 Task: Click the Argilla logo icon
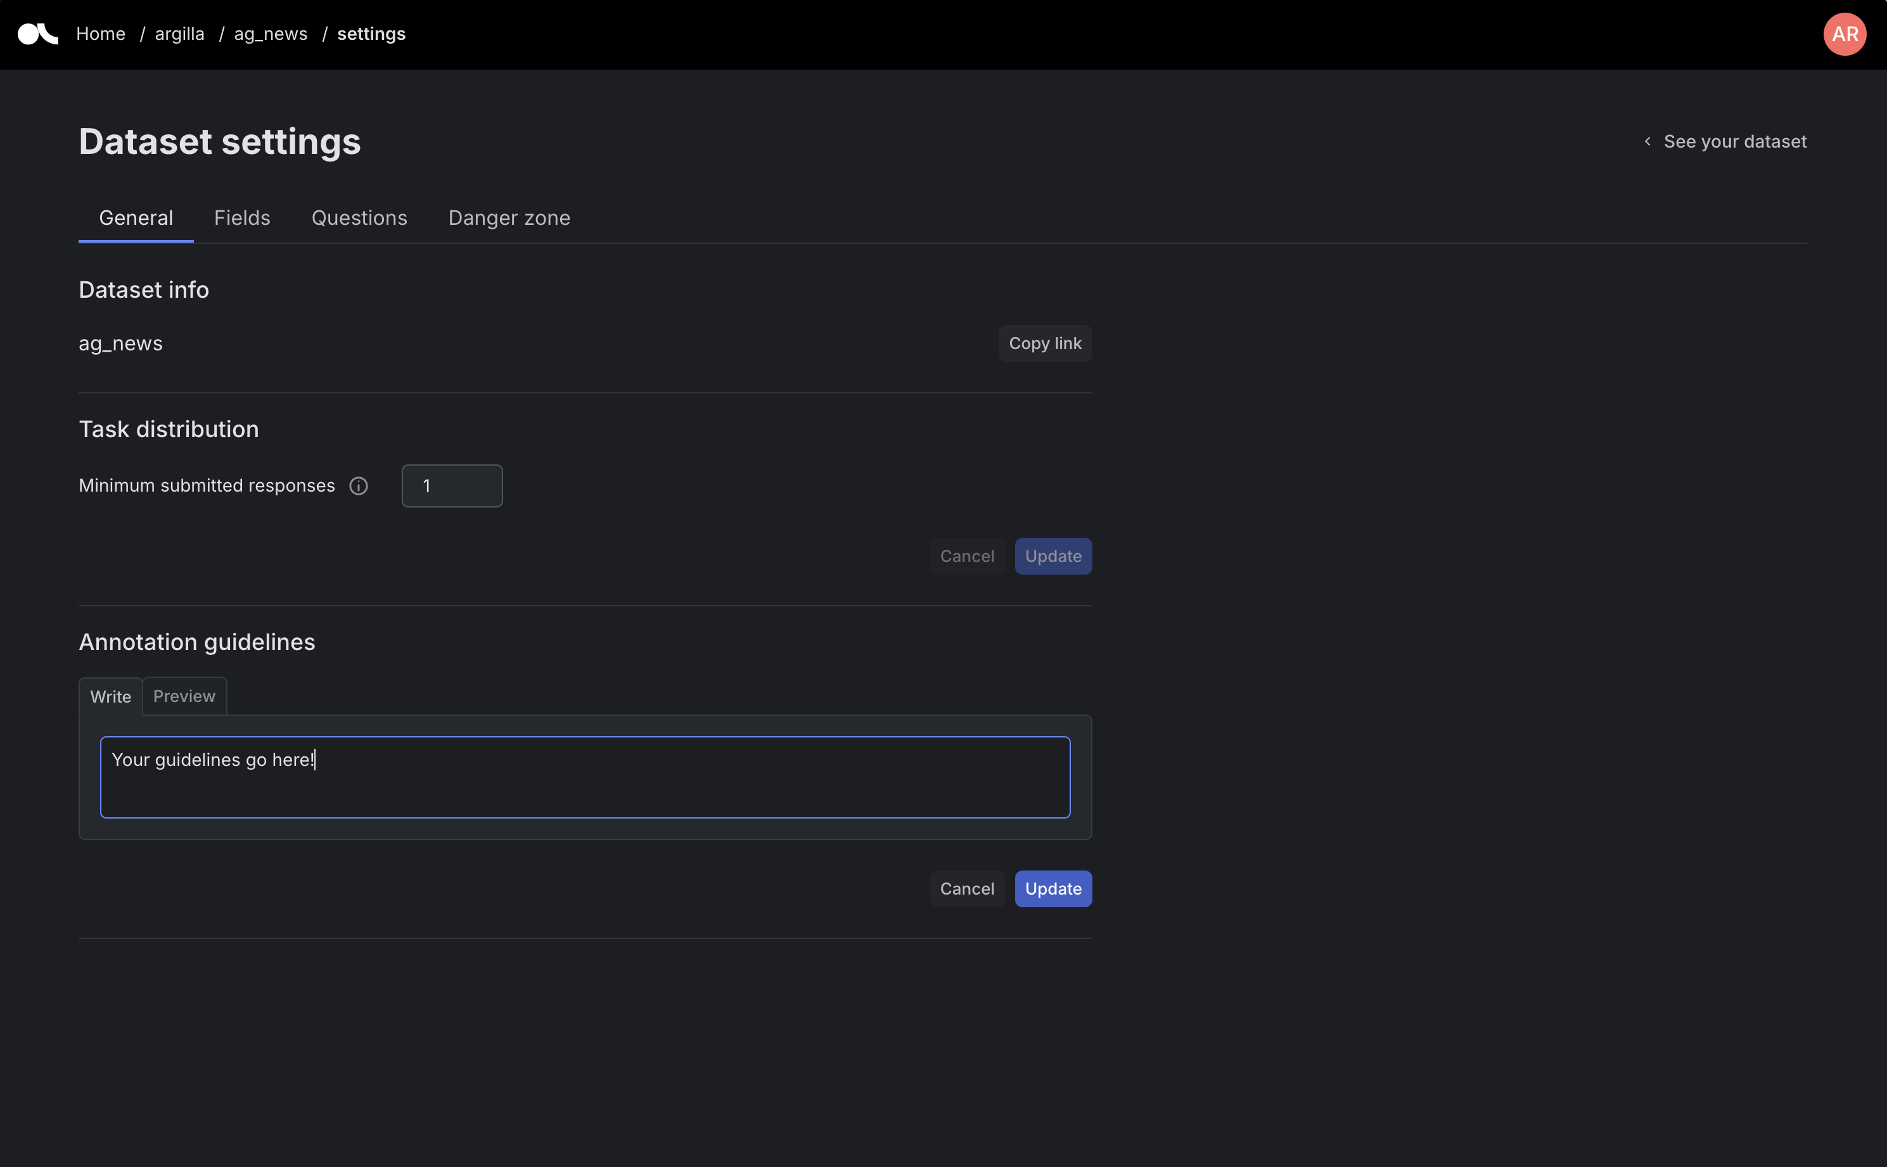[x=37, y=34]
